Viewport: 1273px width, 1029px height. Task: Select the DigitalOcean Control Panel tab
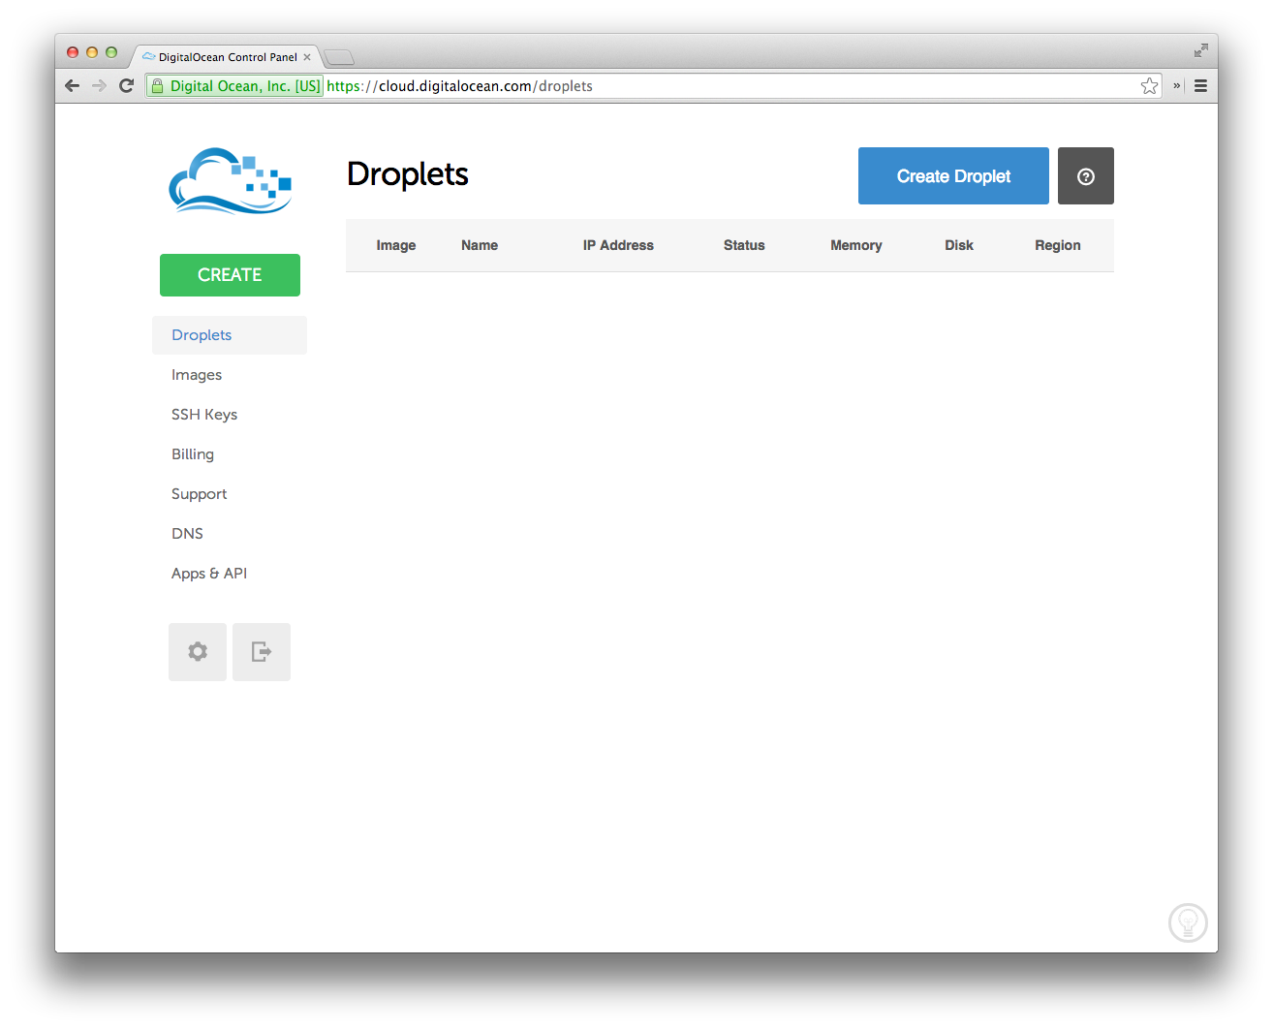click(x=227, y=57)
